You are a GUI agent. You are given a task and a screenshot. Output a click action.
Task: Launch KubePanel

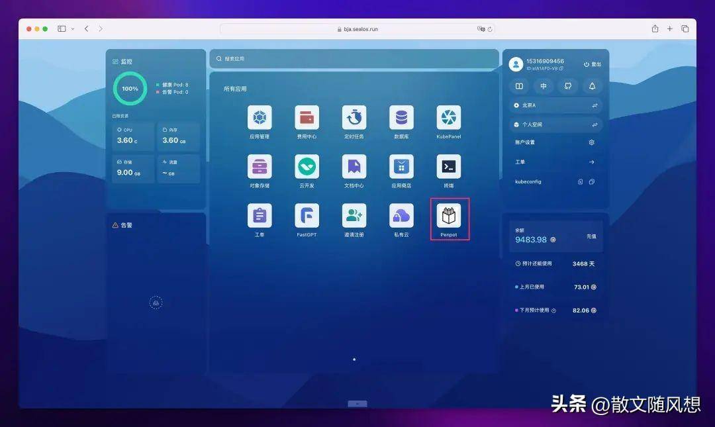point(449,118)
